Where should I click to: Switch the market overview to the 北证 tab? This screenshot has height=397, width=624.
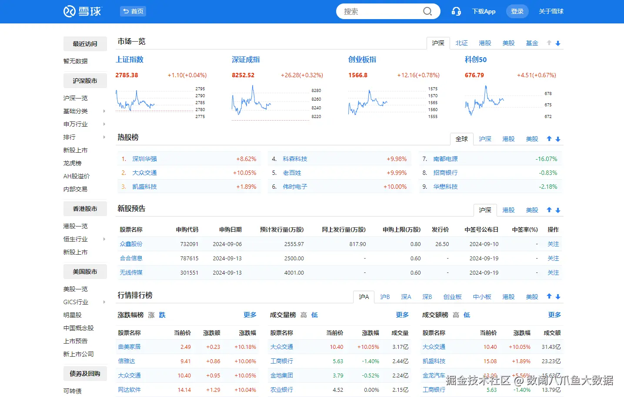(461, 43)
